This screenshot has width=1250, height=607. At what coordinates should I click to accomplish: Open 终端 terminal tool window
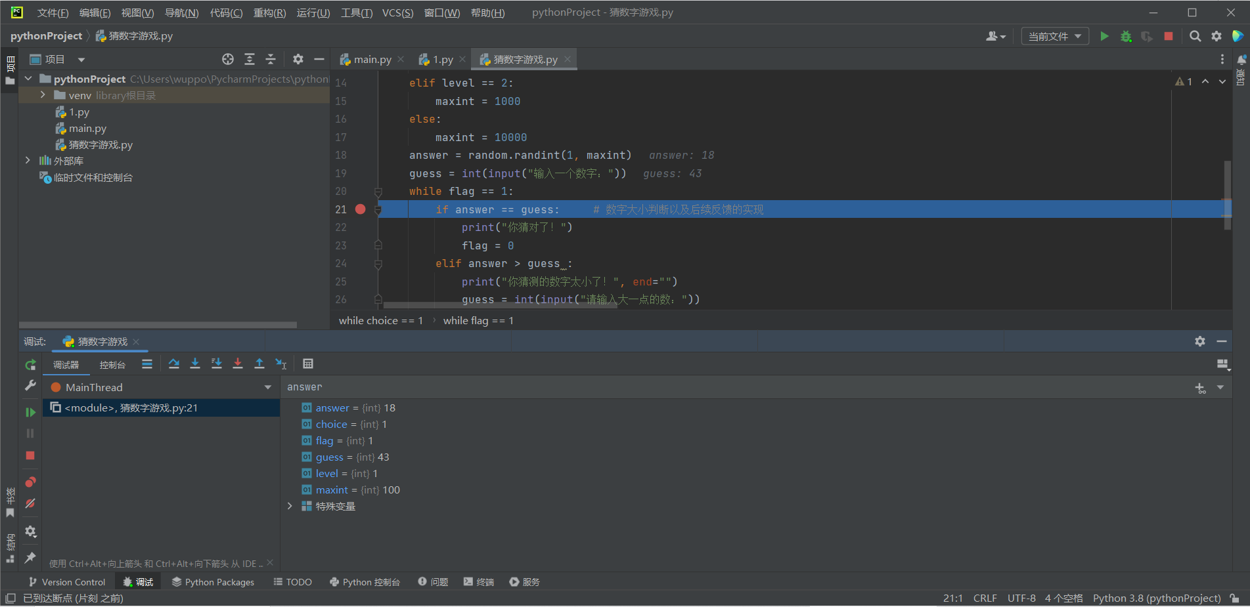click(478, 582)
